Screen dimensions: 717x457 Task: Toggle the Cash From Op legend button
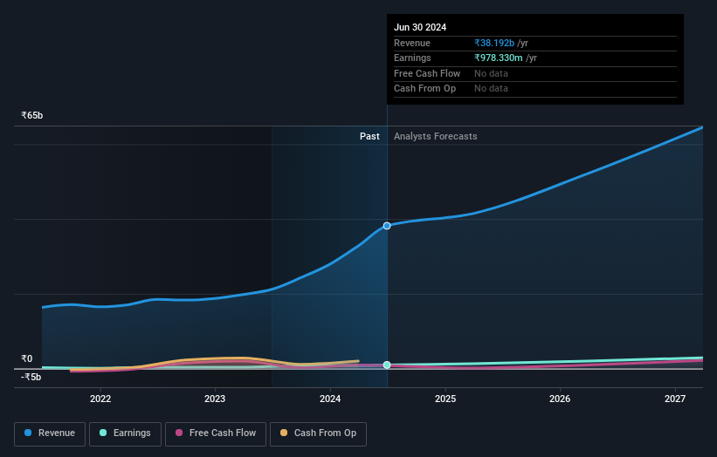click(x=318, y=433)
